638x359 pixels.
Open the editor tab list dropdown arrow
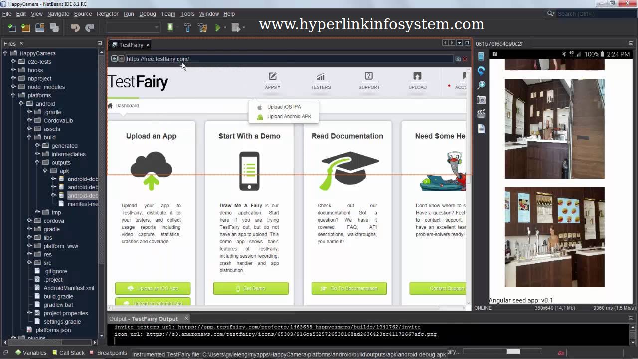tap(460, 43)
